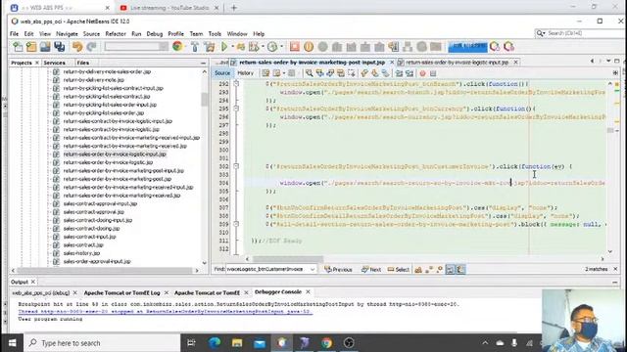Click the Clean and Build icon
Image resolution: width=627 pixels, height=352 pixels.
pos(210,47)
